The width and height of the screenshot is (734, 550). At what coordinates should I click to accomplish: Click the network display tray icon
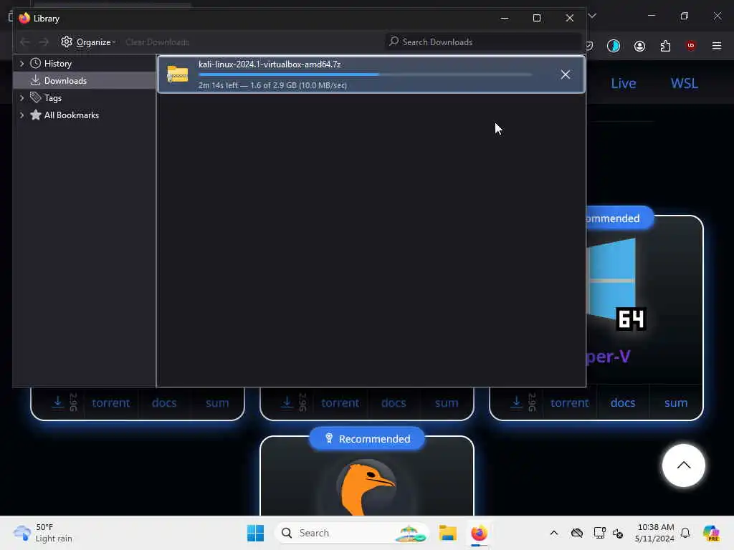[599, 533]
